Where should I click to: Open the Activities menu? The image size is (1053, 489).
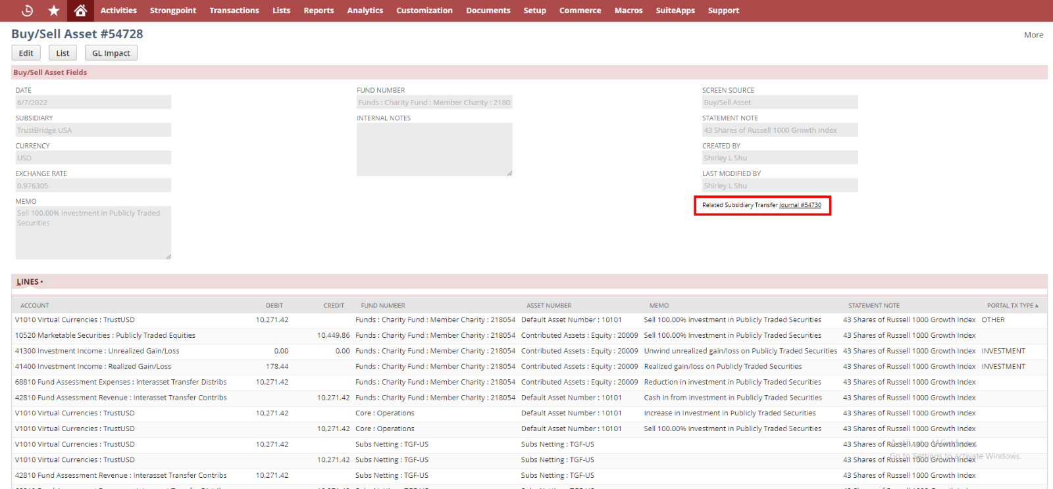tap(118, 11)
